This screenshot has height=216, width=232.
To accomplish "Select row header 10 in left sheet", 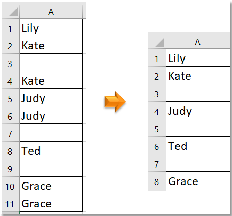I will pos(11,185).
